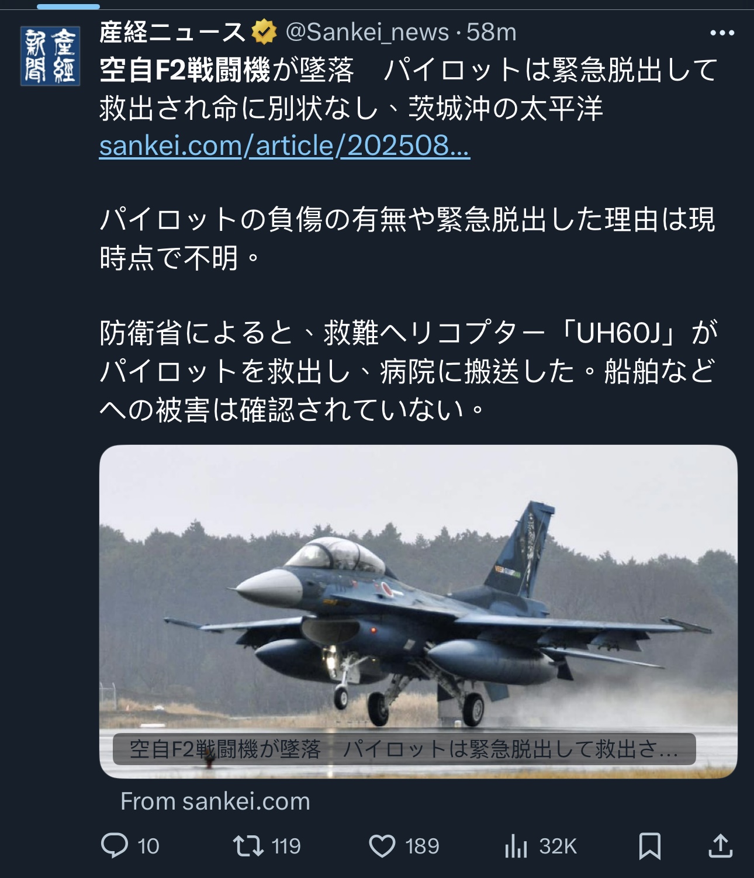This screenshot has width=754, height=878.
Task: Open the @Sankei_news handle
Action: point(368,32)
